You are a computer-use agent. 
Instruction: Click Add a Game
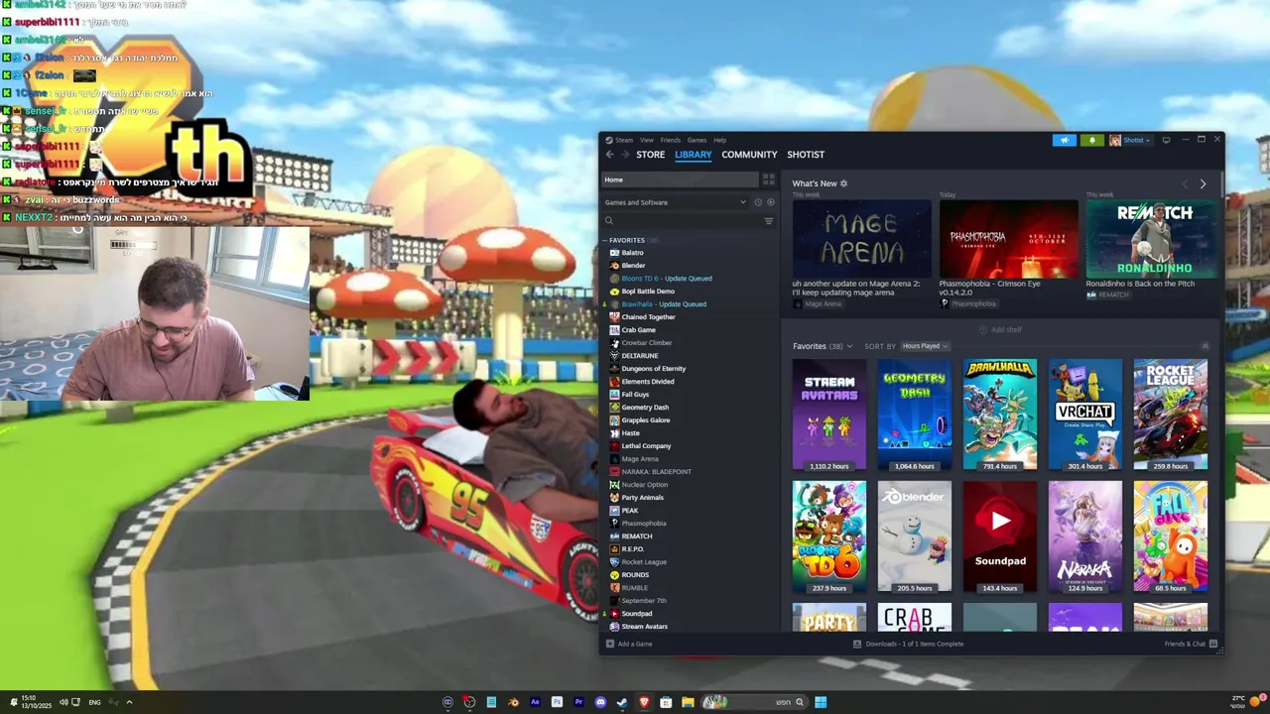point(629,644)
